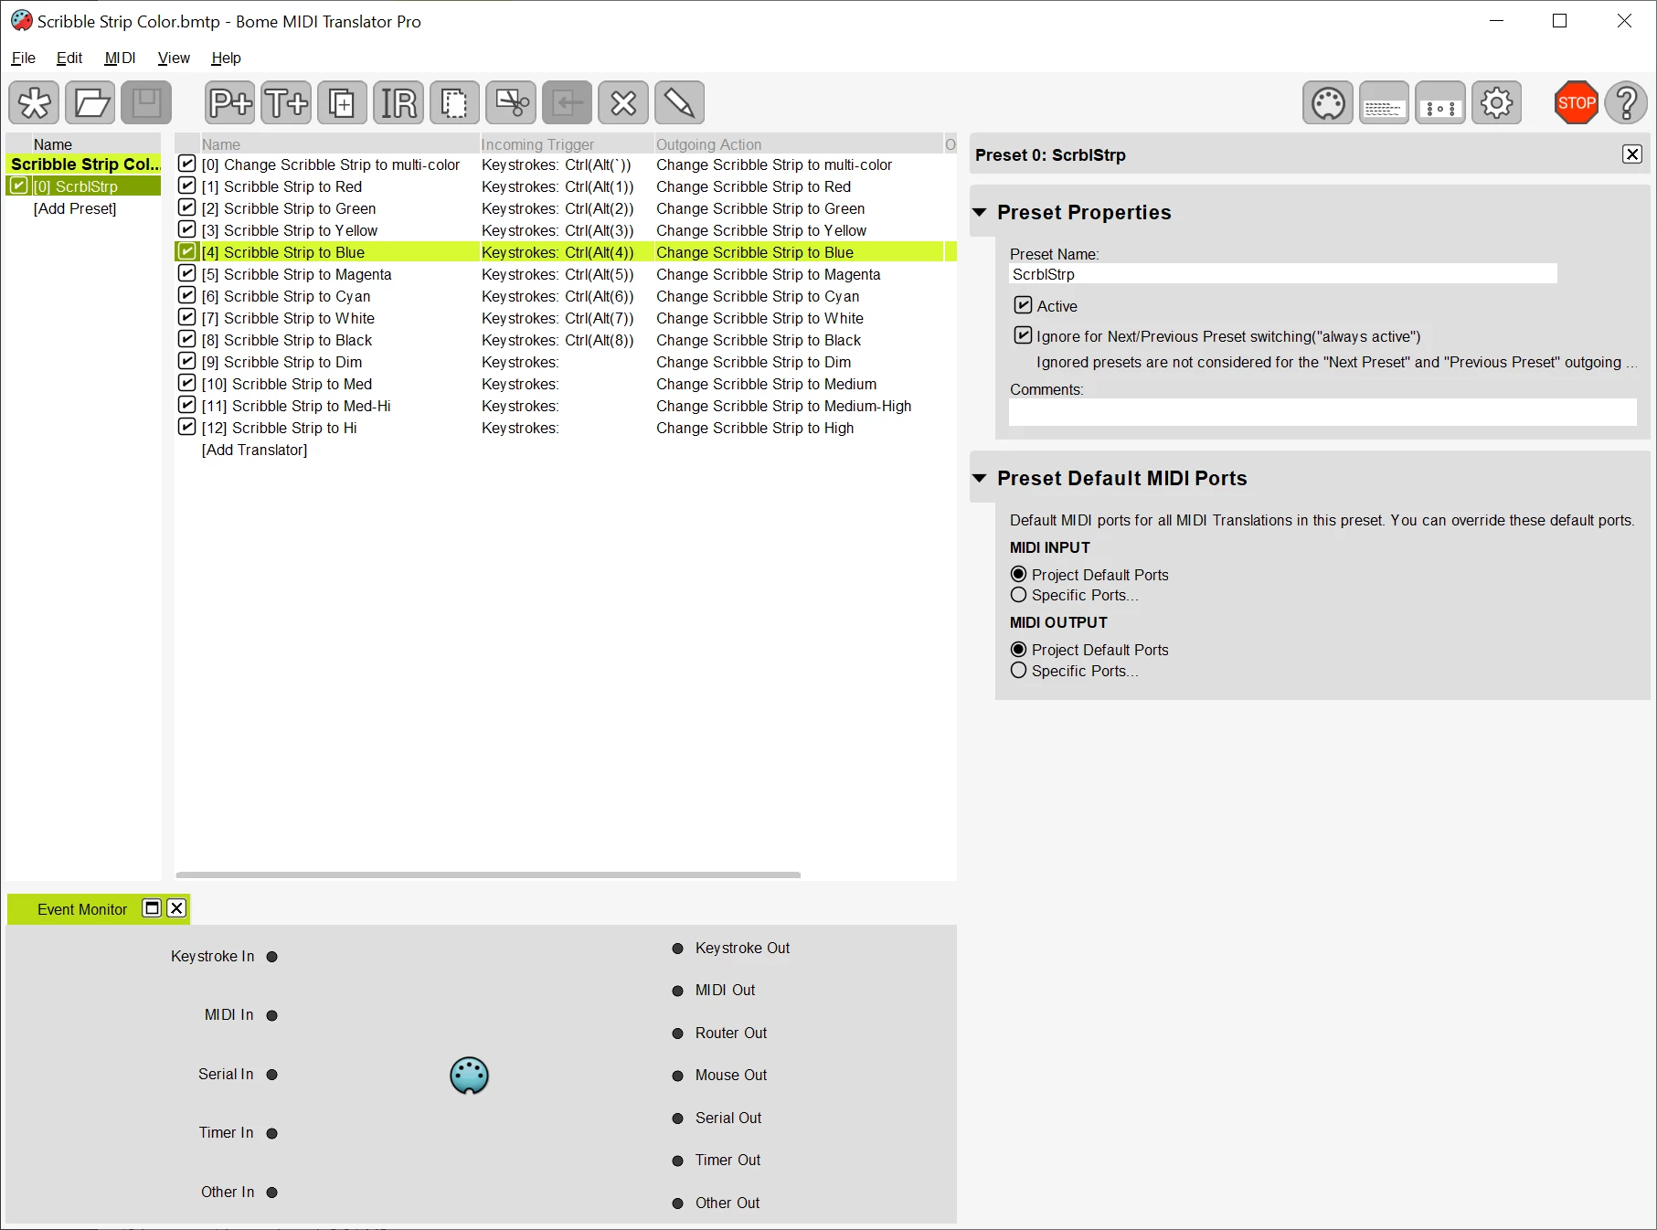The image size is (1657, 1230).
Task: Add a new translator with T+ button
Action: click(286, 102)
